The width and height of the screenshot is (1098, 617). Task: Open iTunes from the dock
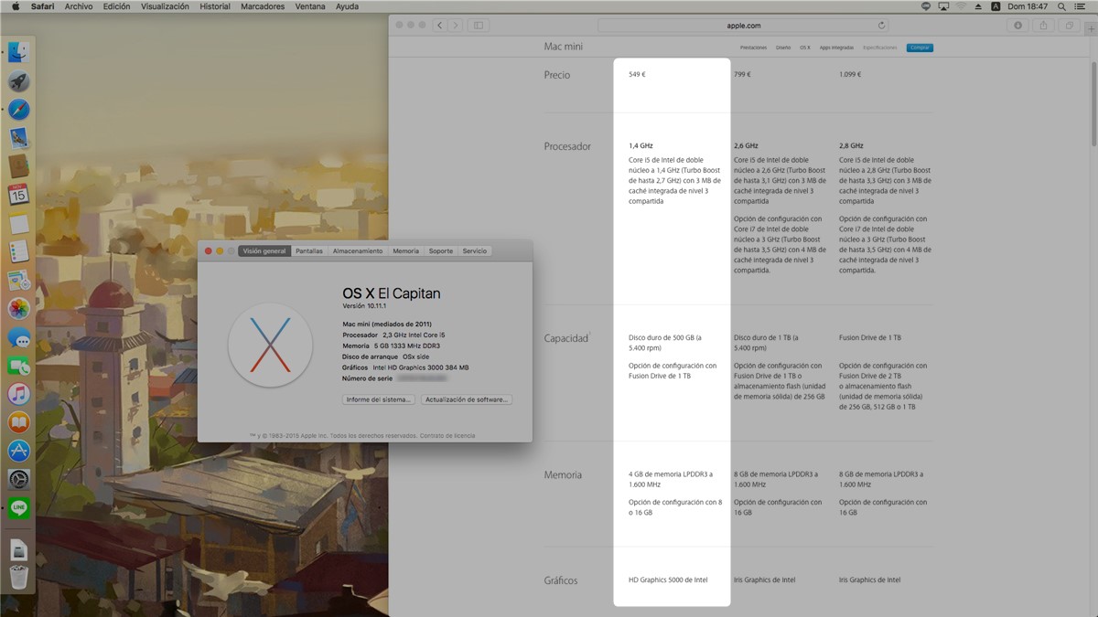coord(18,394)
